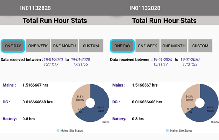Open CUSTOM range in right panel

(200, 46)
